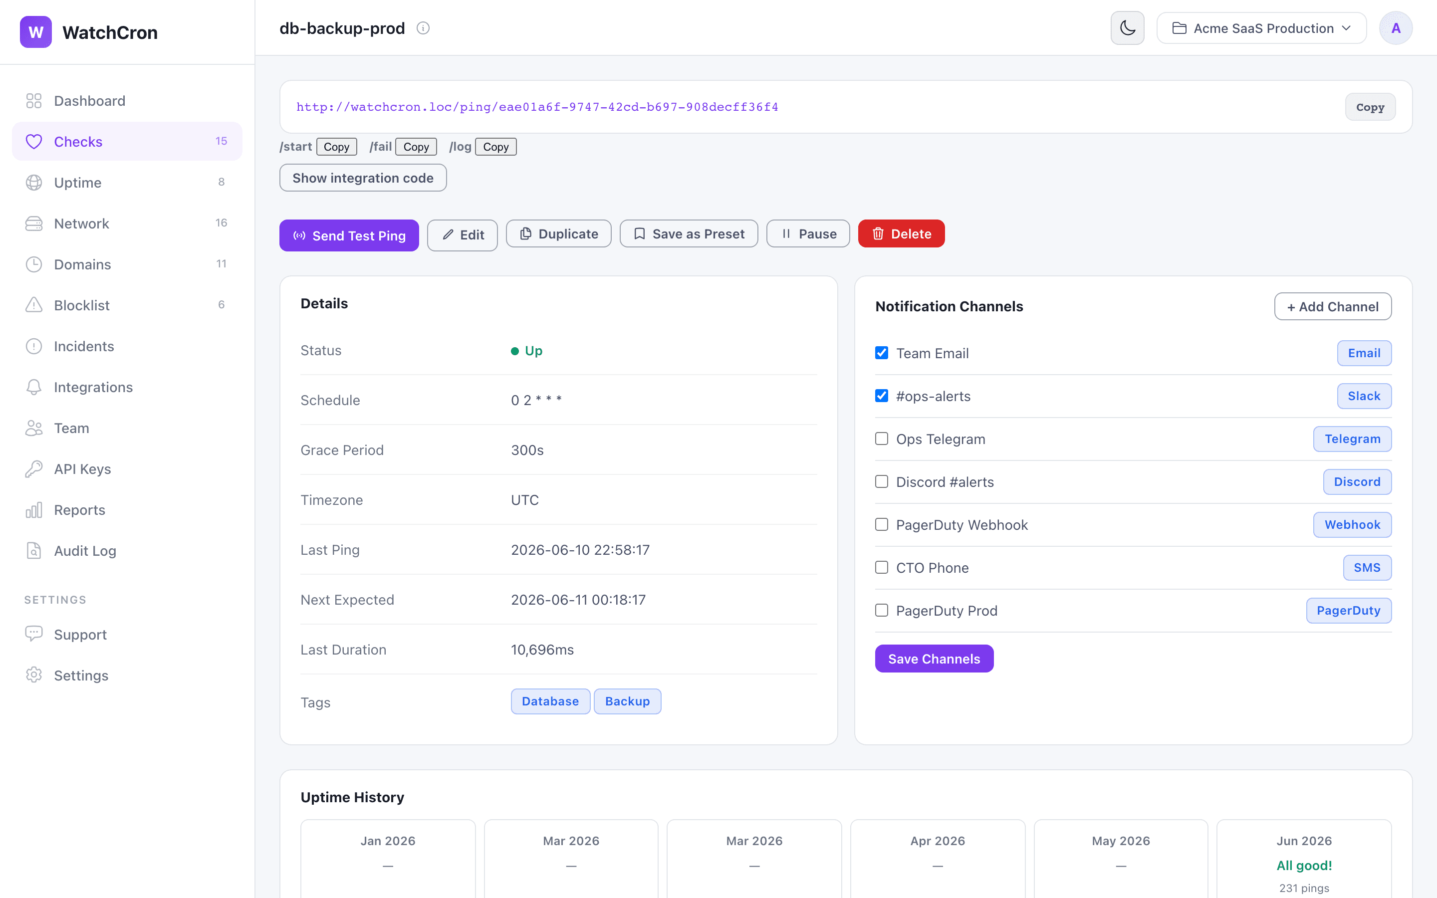Click the Network server icon
Screen dimensions: 1437x898
pos(34,224)
